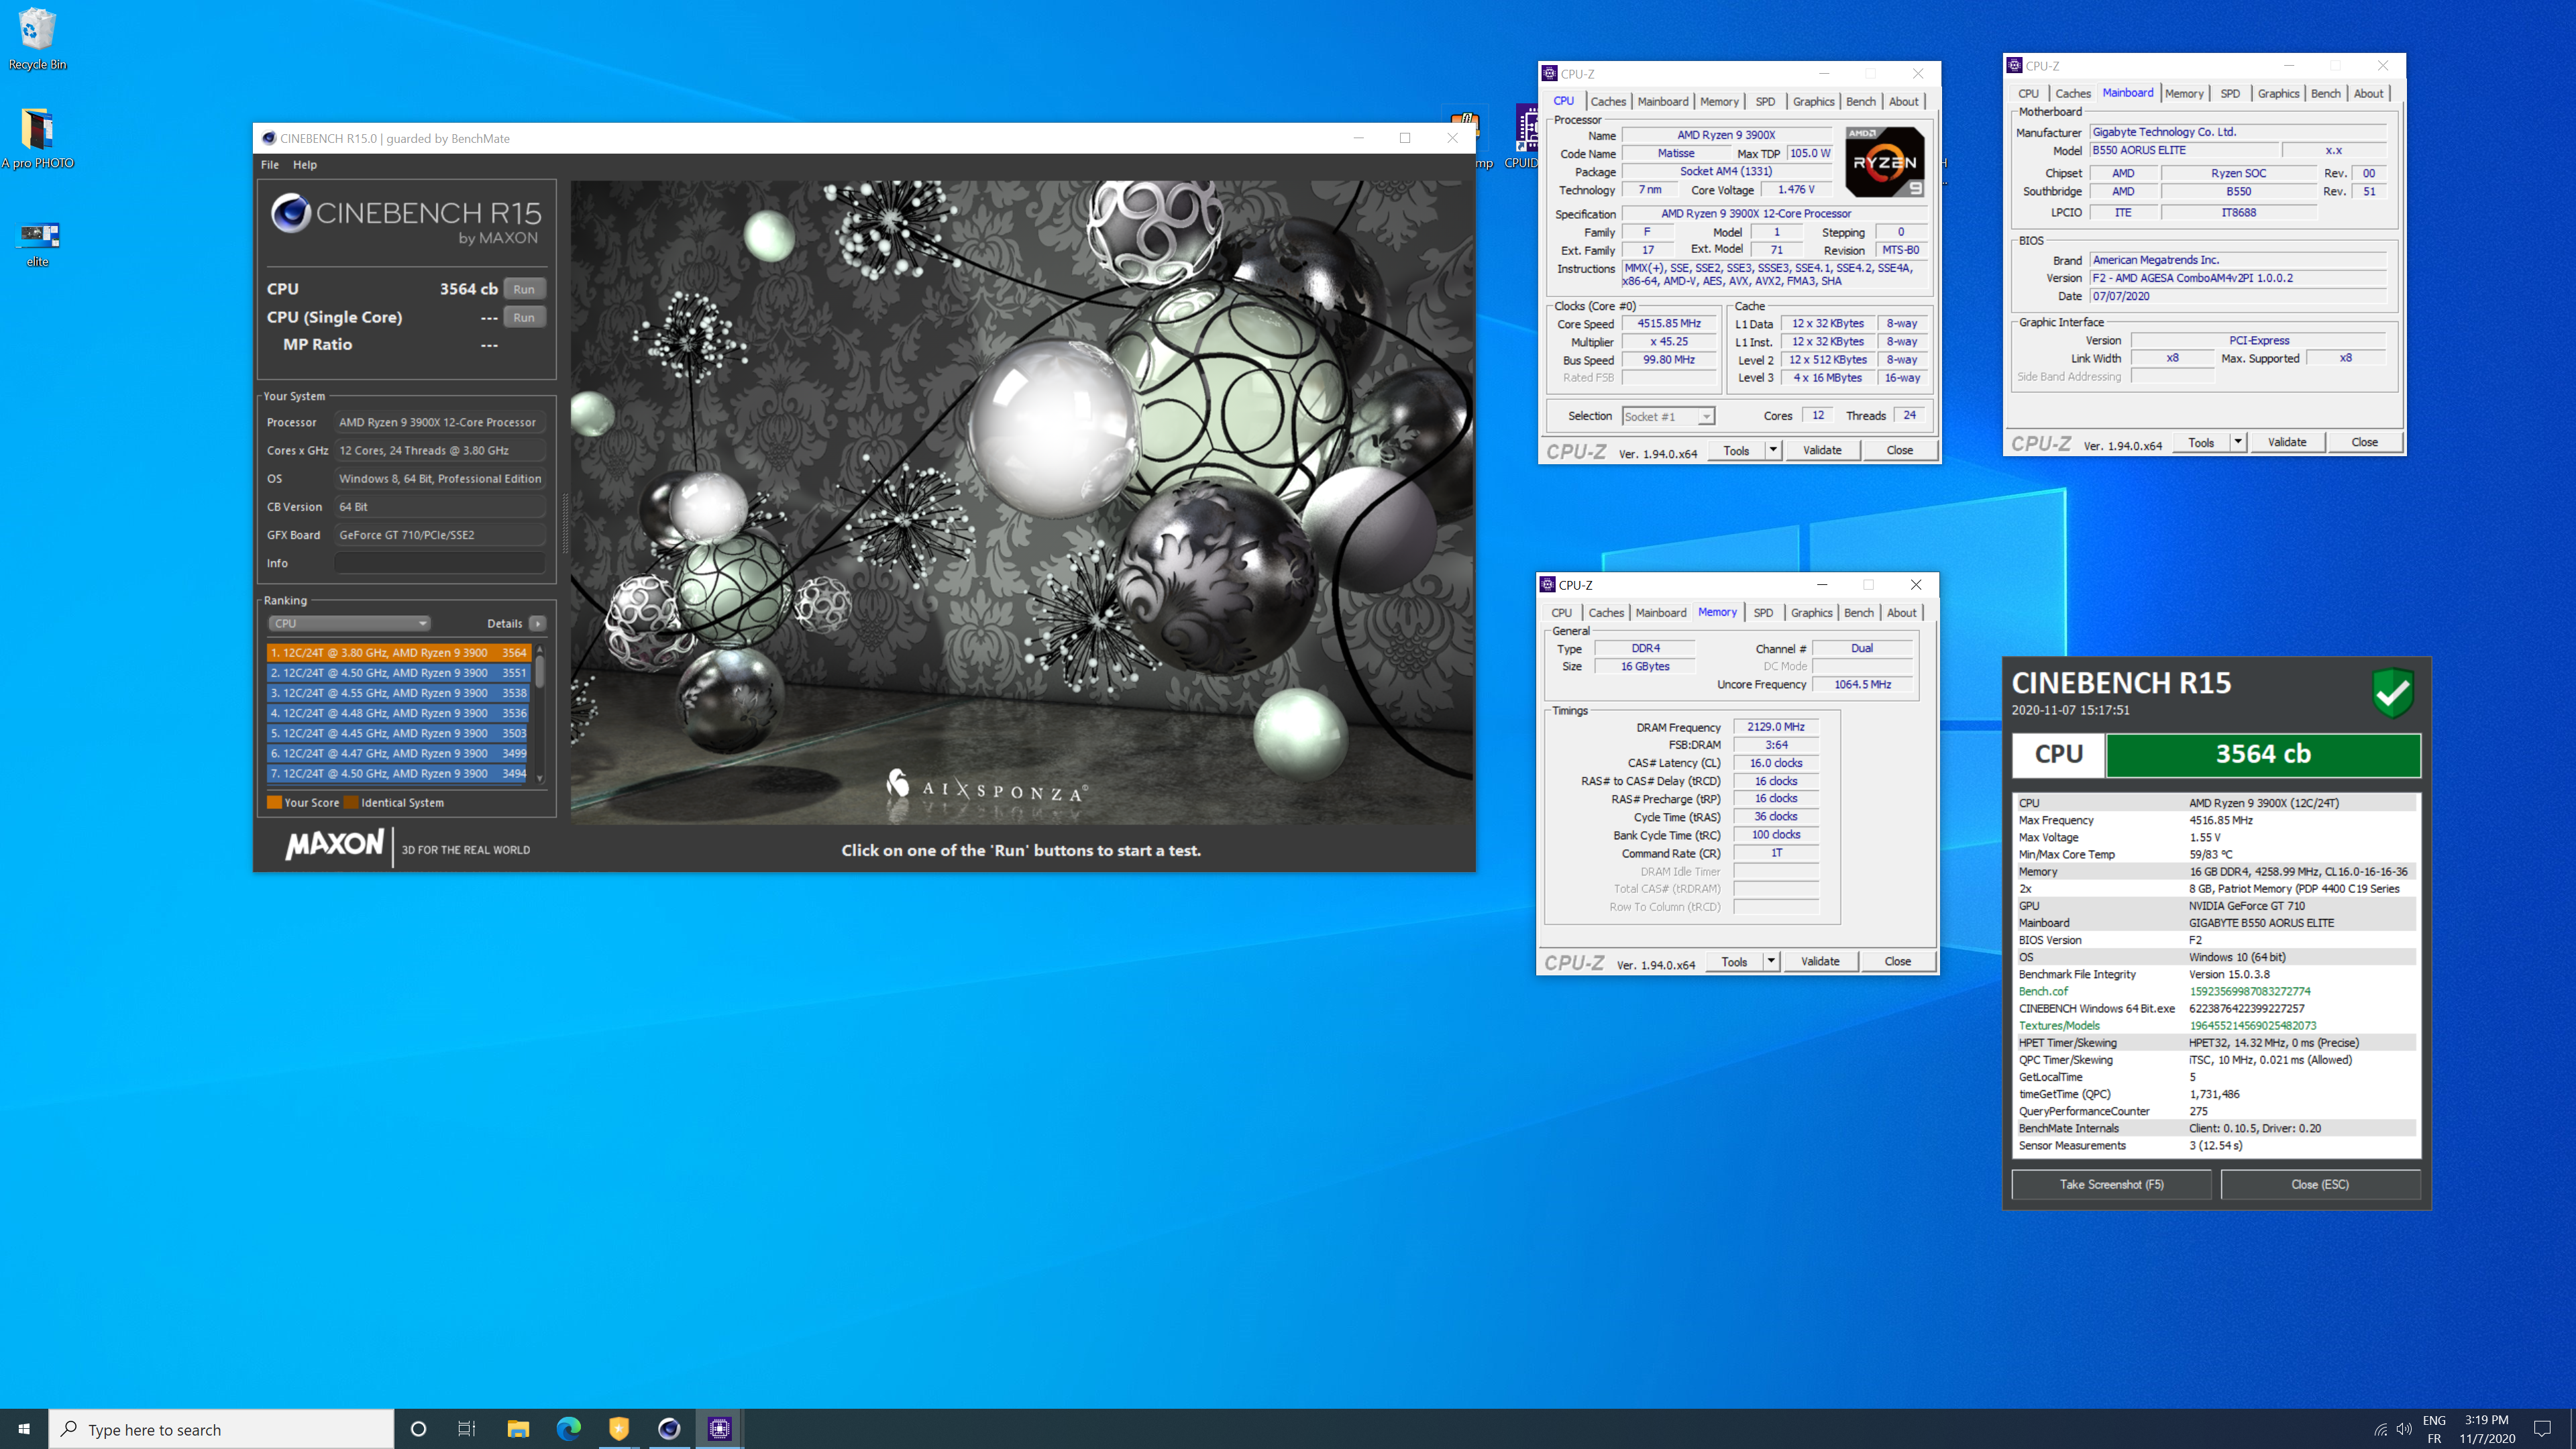Open Tools dropdown arrow in CPU-Z CPU window
Viewport: 2576px width, 1449px height.
pos(1773,450)
